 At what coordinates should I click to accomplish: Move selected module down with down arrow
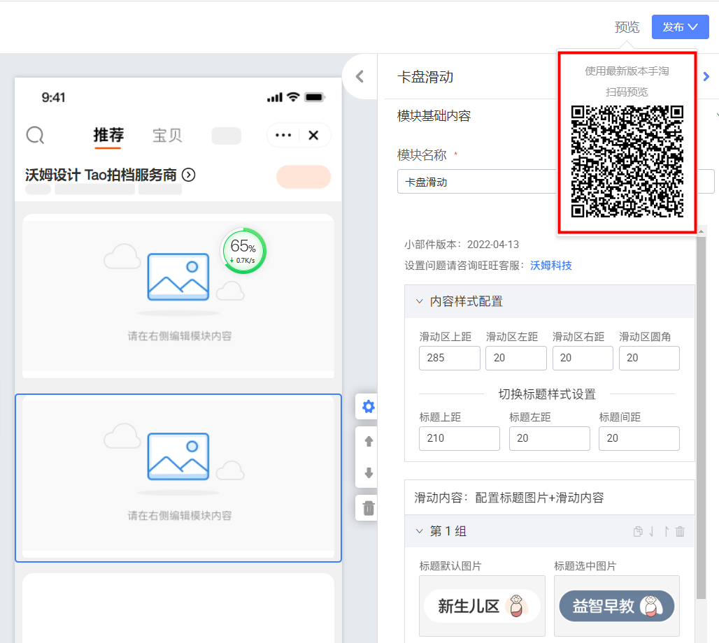[369, 472]
